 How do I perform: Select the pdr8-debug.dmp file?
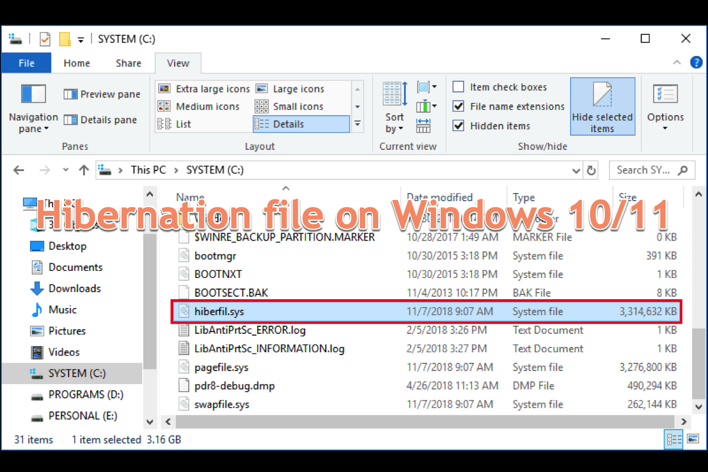point(234,386)
